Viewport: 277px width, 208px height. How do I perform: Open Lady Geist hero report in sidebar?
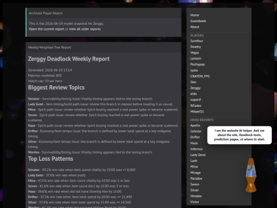198,155
